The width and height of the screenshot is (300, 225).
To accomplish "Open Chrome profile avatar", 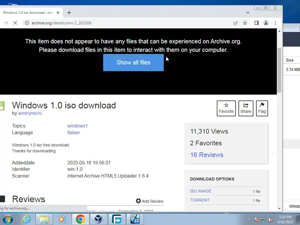I will 266,23.
